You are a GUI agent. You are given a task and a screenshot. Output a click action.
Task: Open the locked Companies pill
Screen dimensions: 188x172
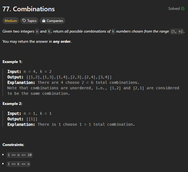click(52, 21)
